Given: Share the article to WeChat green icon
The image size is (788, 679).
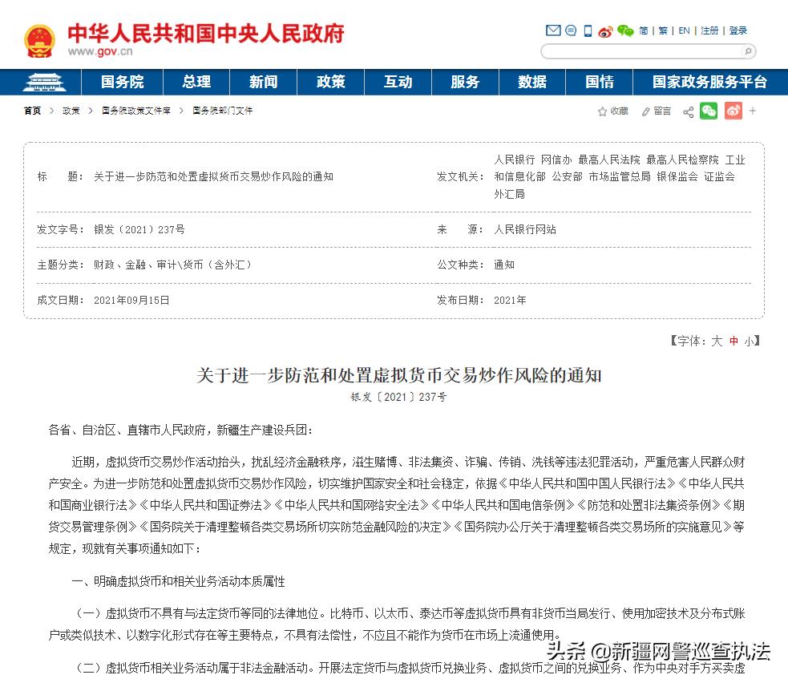Looking at the screenshot, I should coord(709,111).
